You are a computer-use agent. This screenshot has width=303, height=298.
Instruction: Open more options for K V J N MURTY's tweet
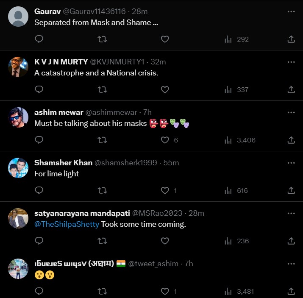tap(291, 62)
